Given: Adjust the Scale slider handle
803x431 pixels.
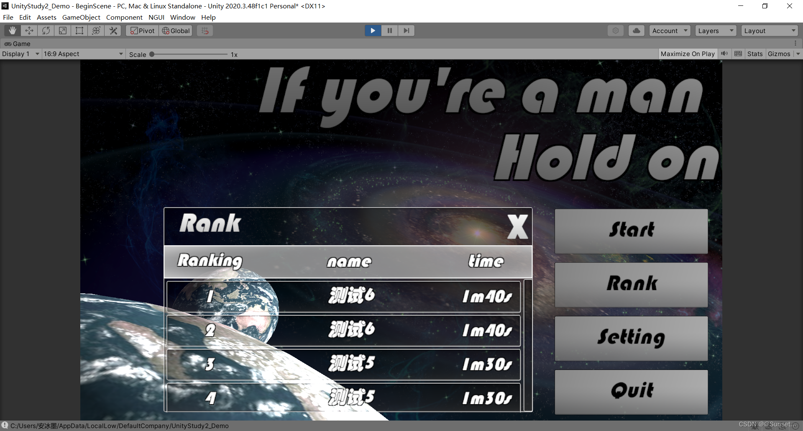Looking at the screenshot, I should point(152,54).
